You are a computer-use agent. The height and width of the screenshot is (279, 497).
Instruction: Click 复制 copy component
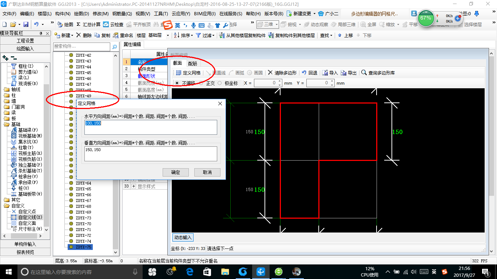pos(102,35)
